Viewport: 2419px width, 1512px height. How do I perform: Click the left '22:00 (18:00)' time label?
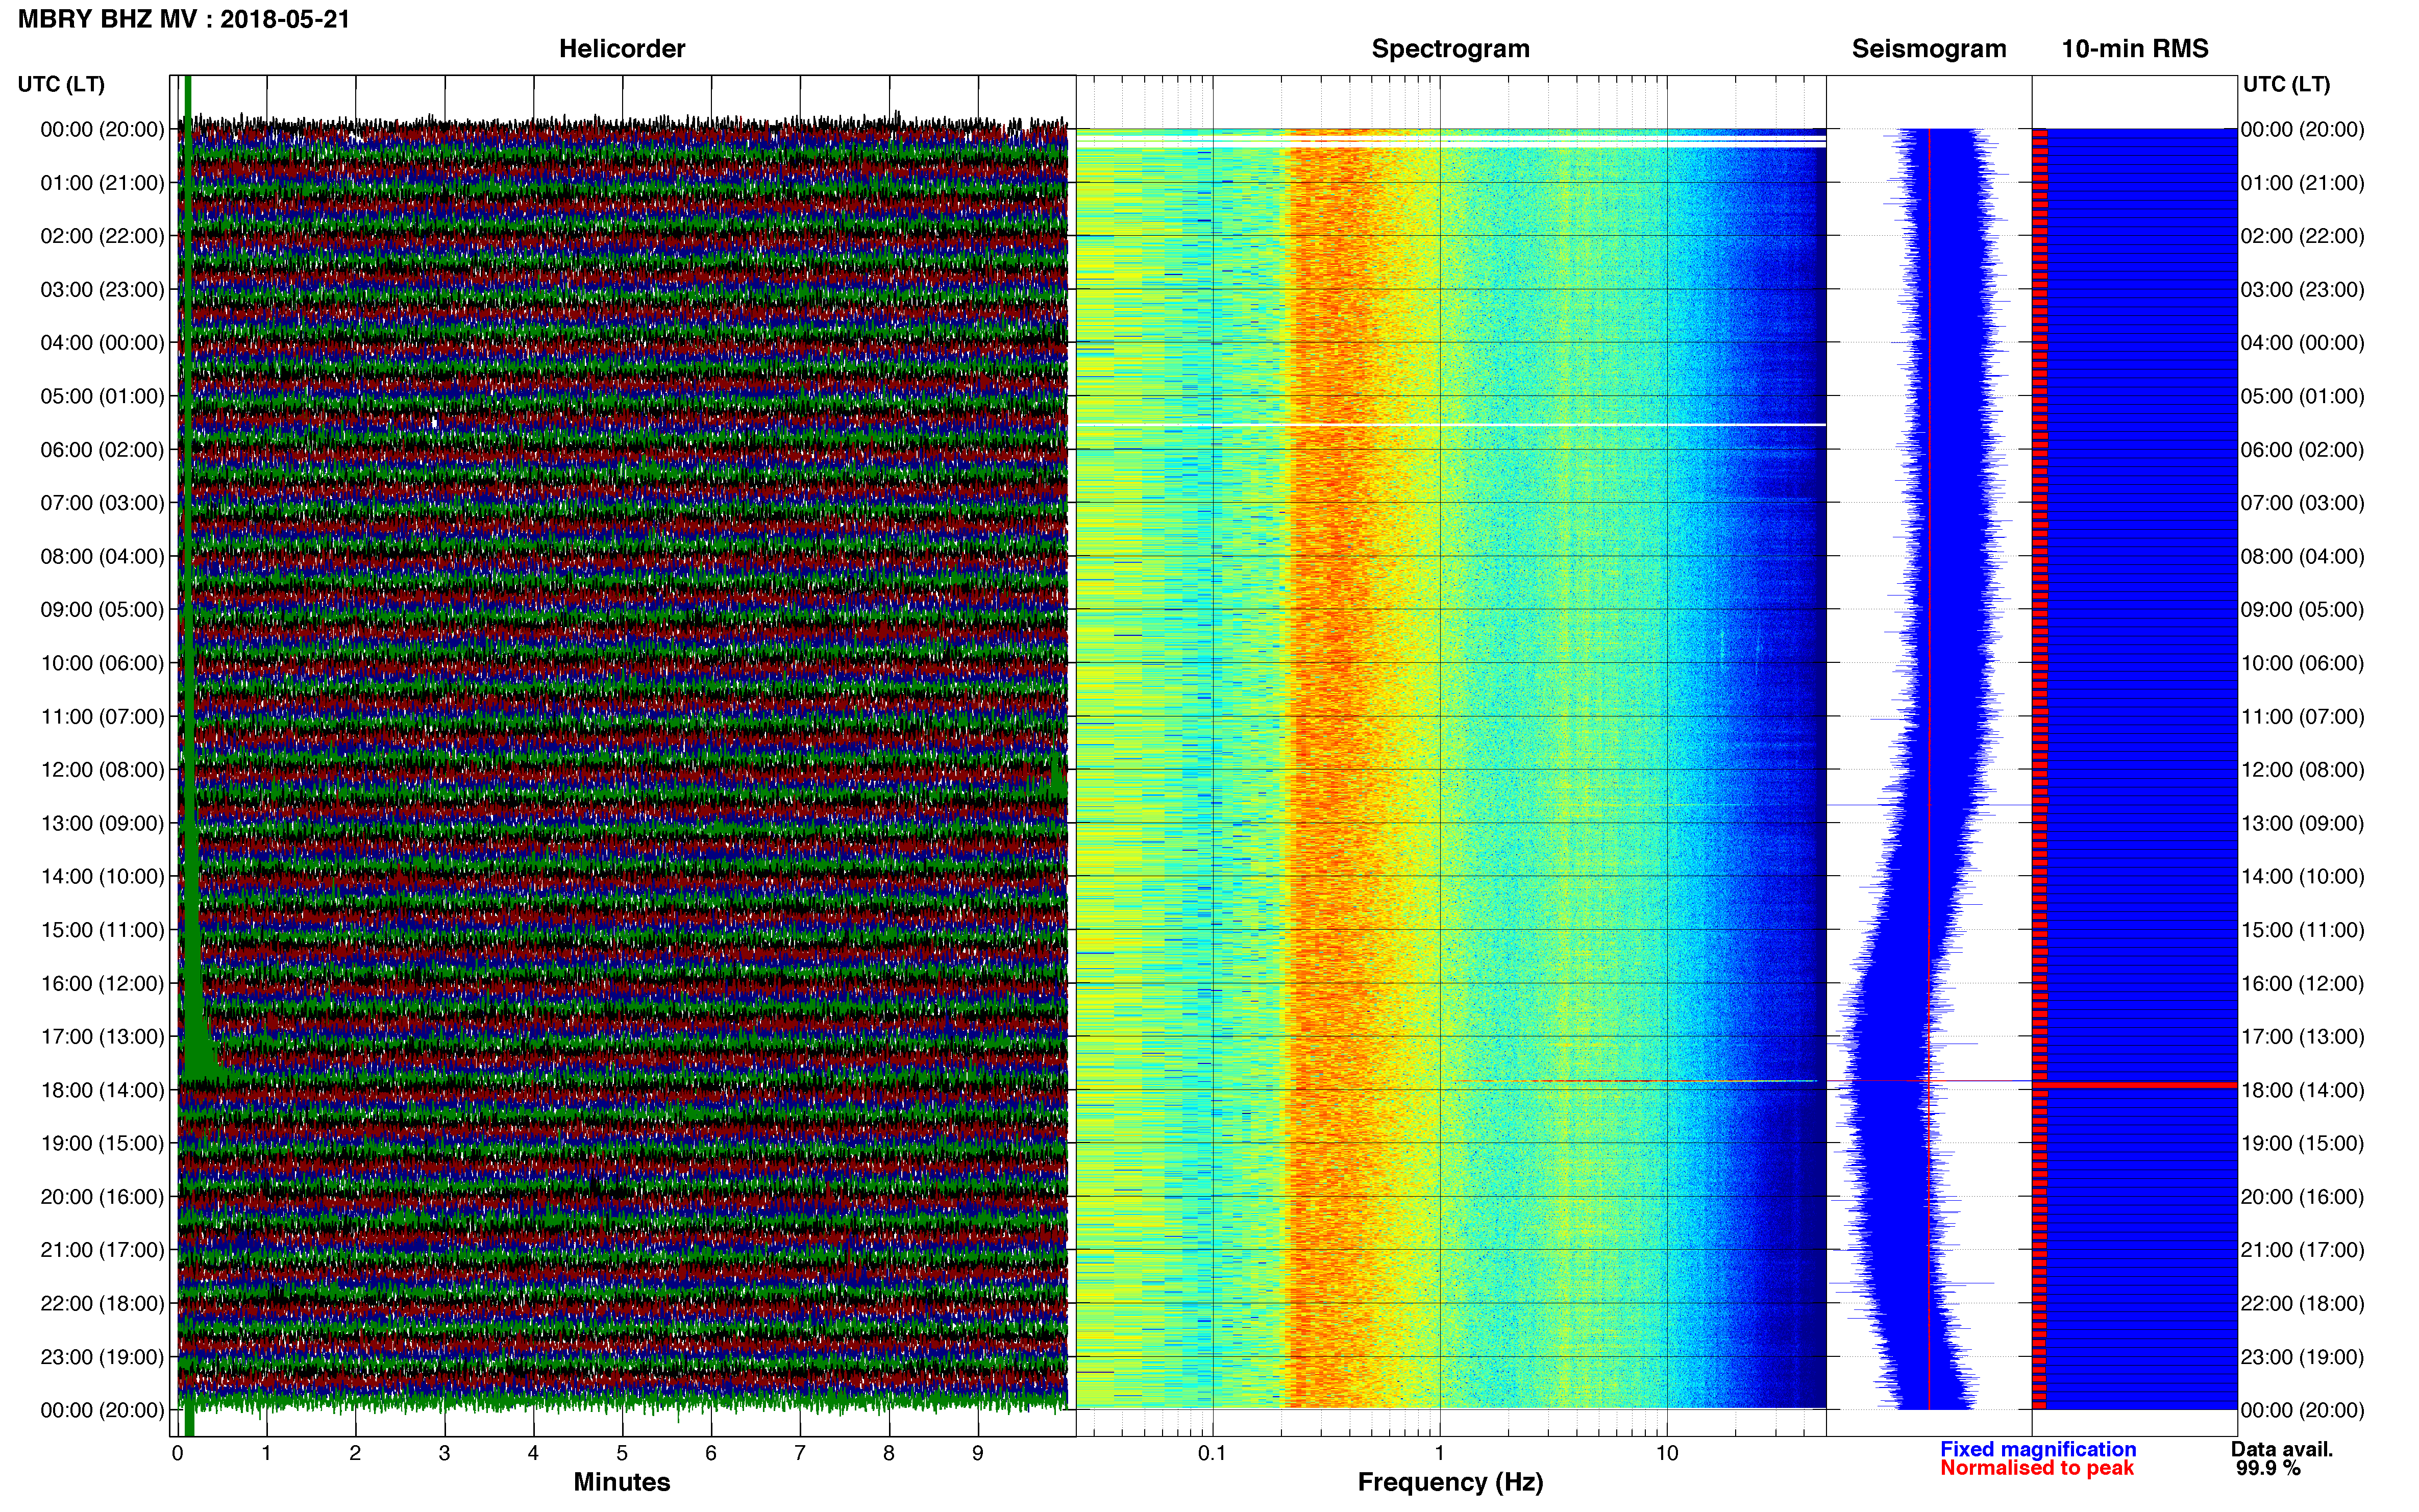coord(102,1304)
